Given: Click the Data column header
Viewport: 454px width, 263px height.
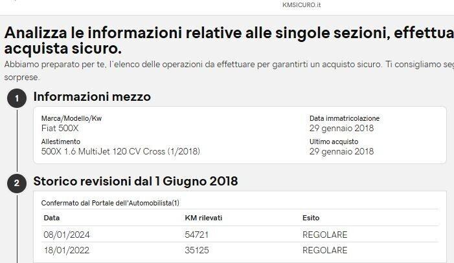Looking at the screenshot, I should pos(52,218).
